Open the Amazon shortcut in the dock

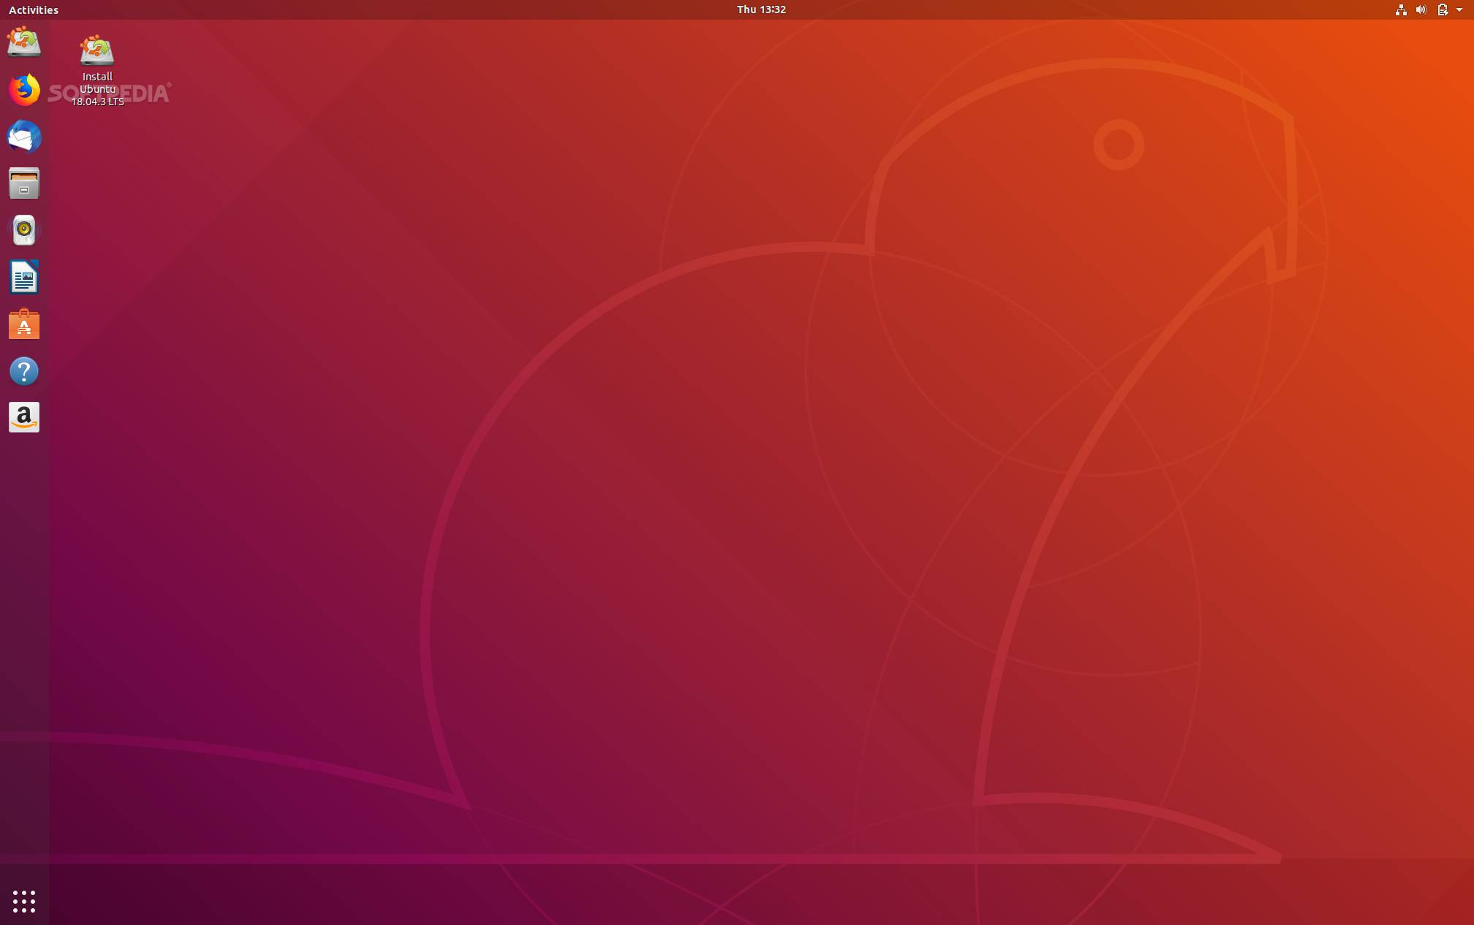pos(24,417)
